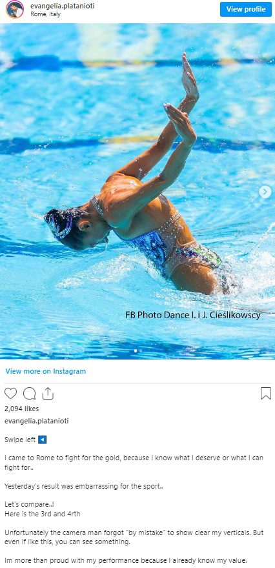
Task: Click the swimmer photo
Action: pos(137,191)
